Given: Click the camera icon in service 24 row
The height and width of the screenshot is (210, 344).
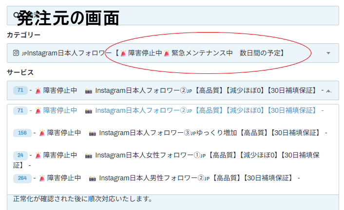Looking at the screenshot, I should point(88,156).
